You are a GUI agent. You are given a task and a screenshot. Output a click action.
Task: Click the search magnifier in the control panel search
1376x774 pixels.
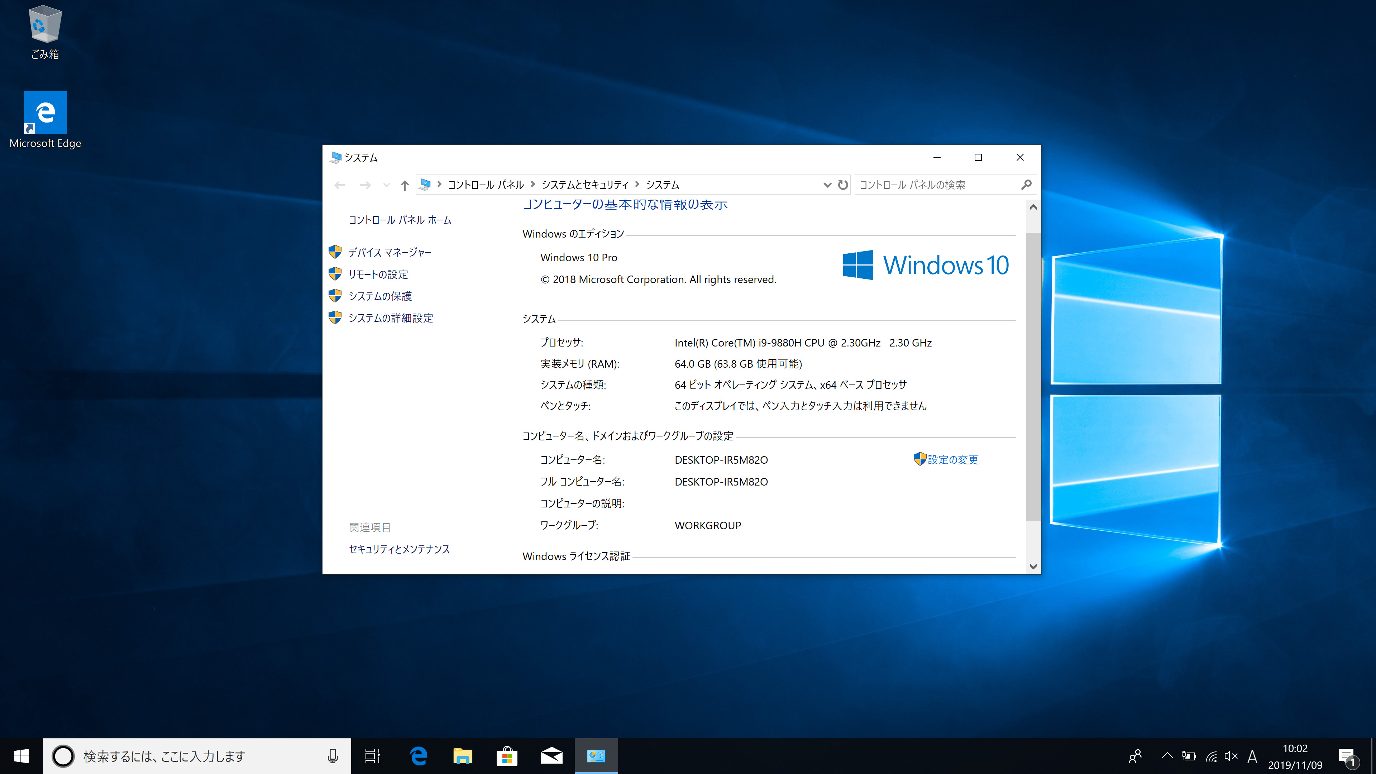[1026, 184]
